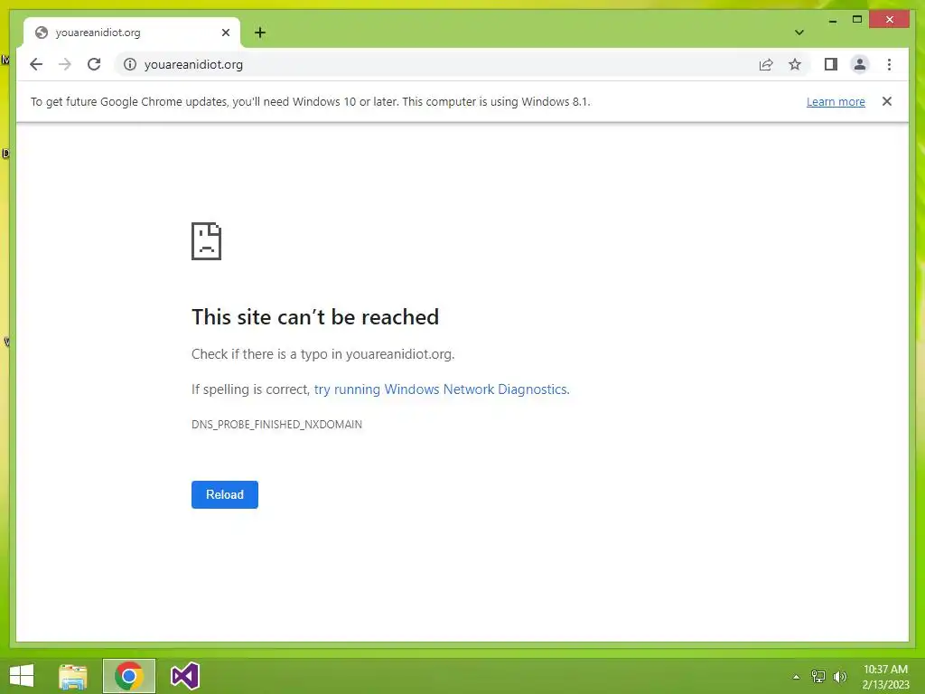
Task: Expand the tab search chevron
Action: [x=799, y=33]
